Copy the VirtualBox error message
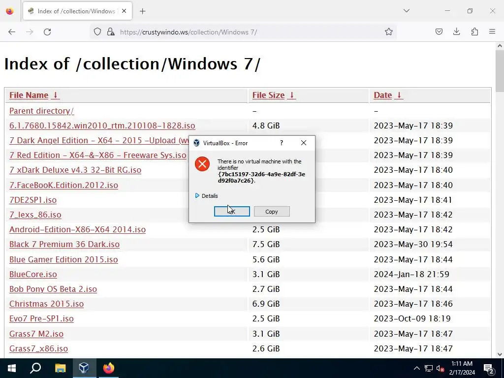 click(x=272, y=212)
